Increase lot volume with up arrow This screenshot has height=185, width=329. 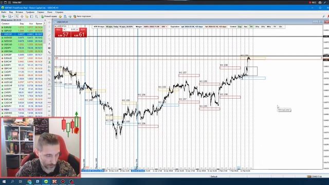click(x=78, y=30)
